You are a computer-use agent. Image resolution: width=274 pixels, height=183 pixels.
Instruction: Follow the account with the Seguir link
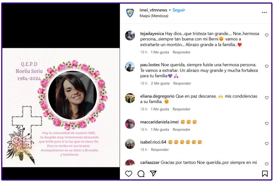coord(179,10)
